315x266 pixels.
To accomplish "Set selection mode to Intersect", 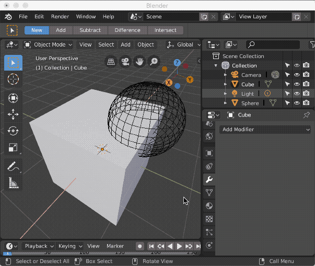I will click(x=165, y=30).
